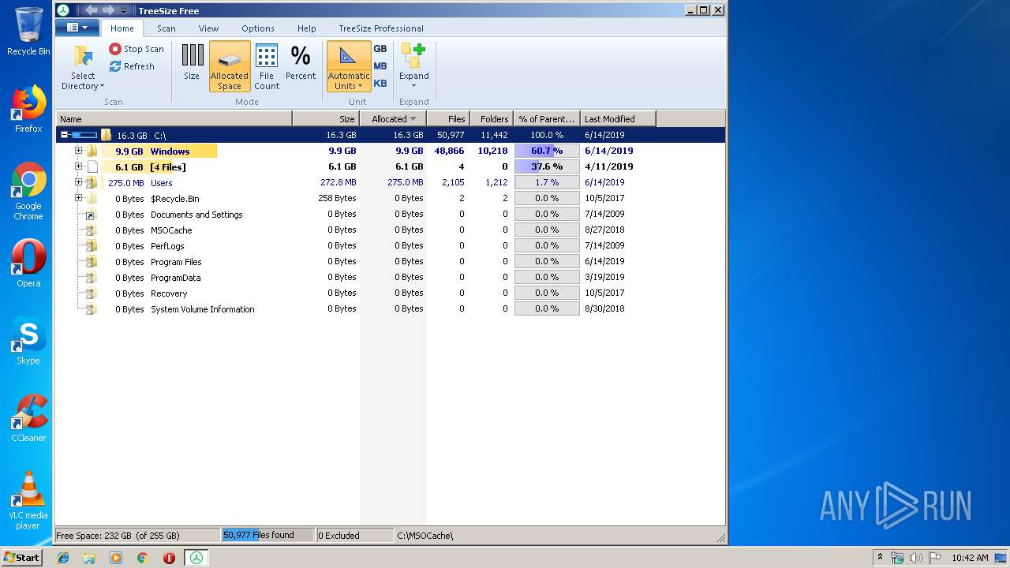Click the 50,977 Files found progress
This screenshot has width=1010, height=568.
(267, 535)
